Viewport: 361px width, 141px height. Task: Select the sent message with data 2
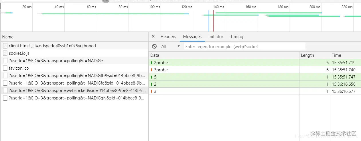tap(255, 84)
